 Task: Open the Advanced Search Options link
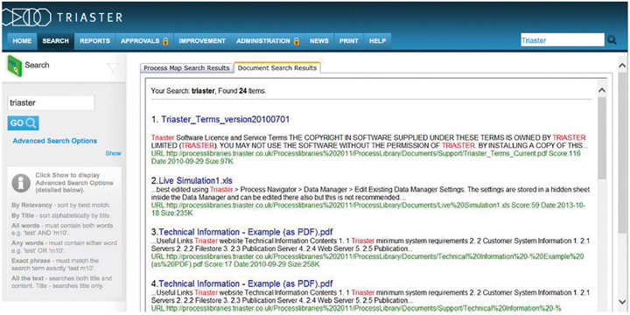click(x=54, y=141)
